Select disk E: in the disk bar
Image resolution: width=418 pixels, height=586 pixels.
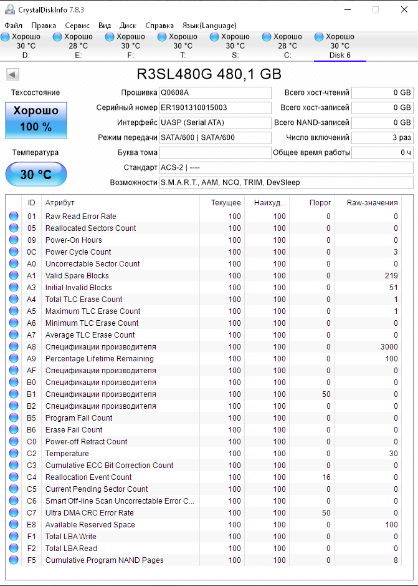coord(78,46)
